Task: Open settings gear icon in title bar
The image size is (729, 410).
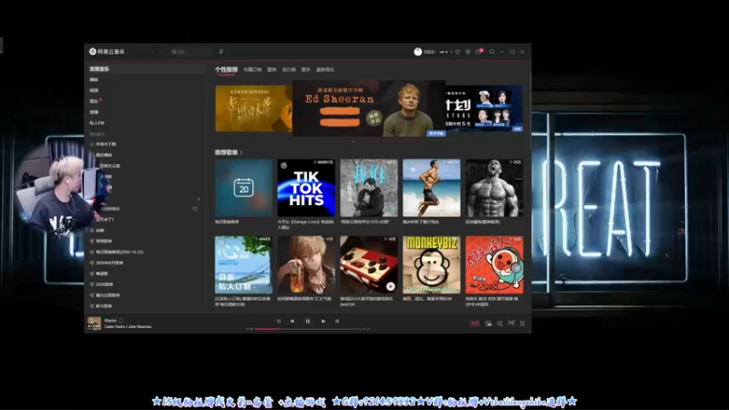Action: (467, 52)
